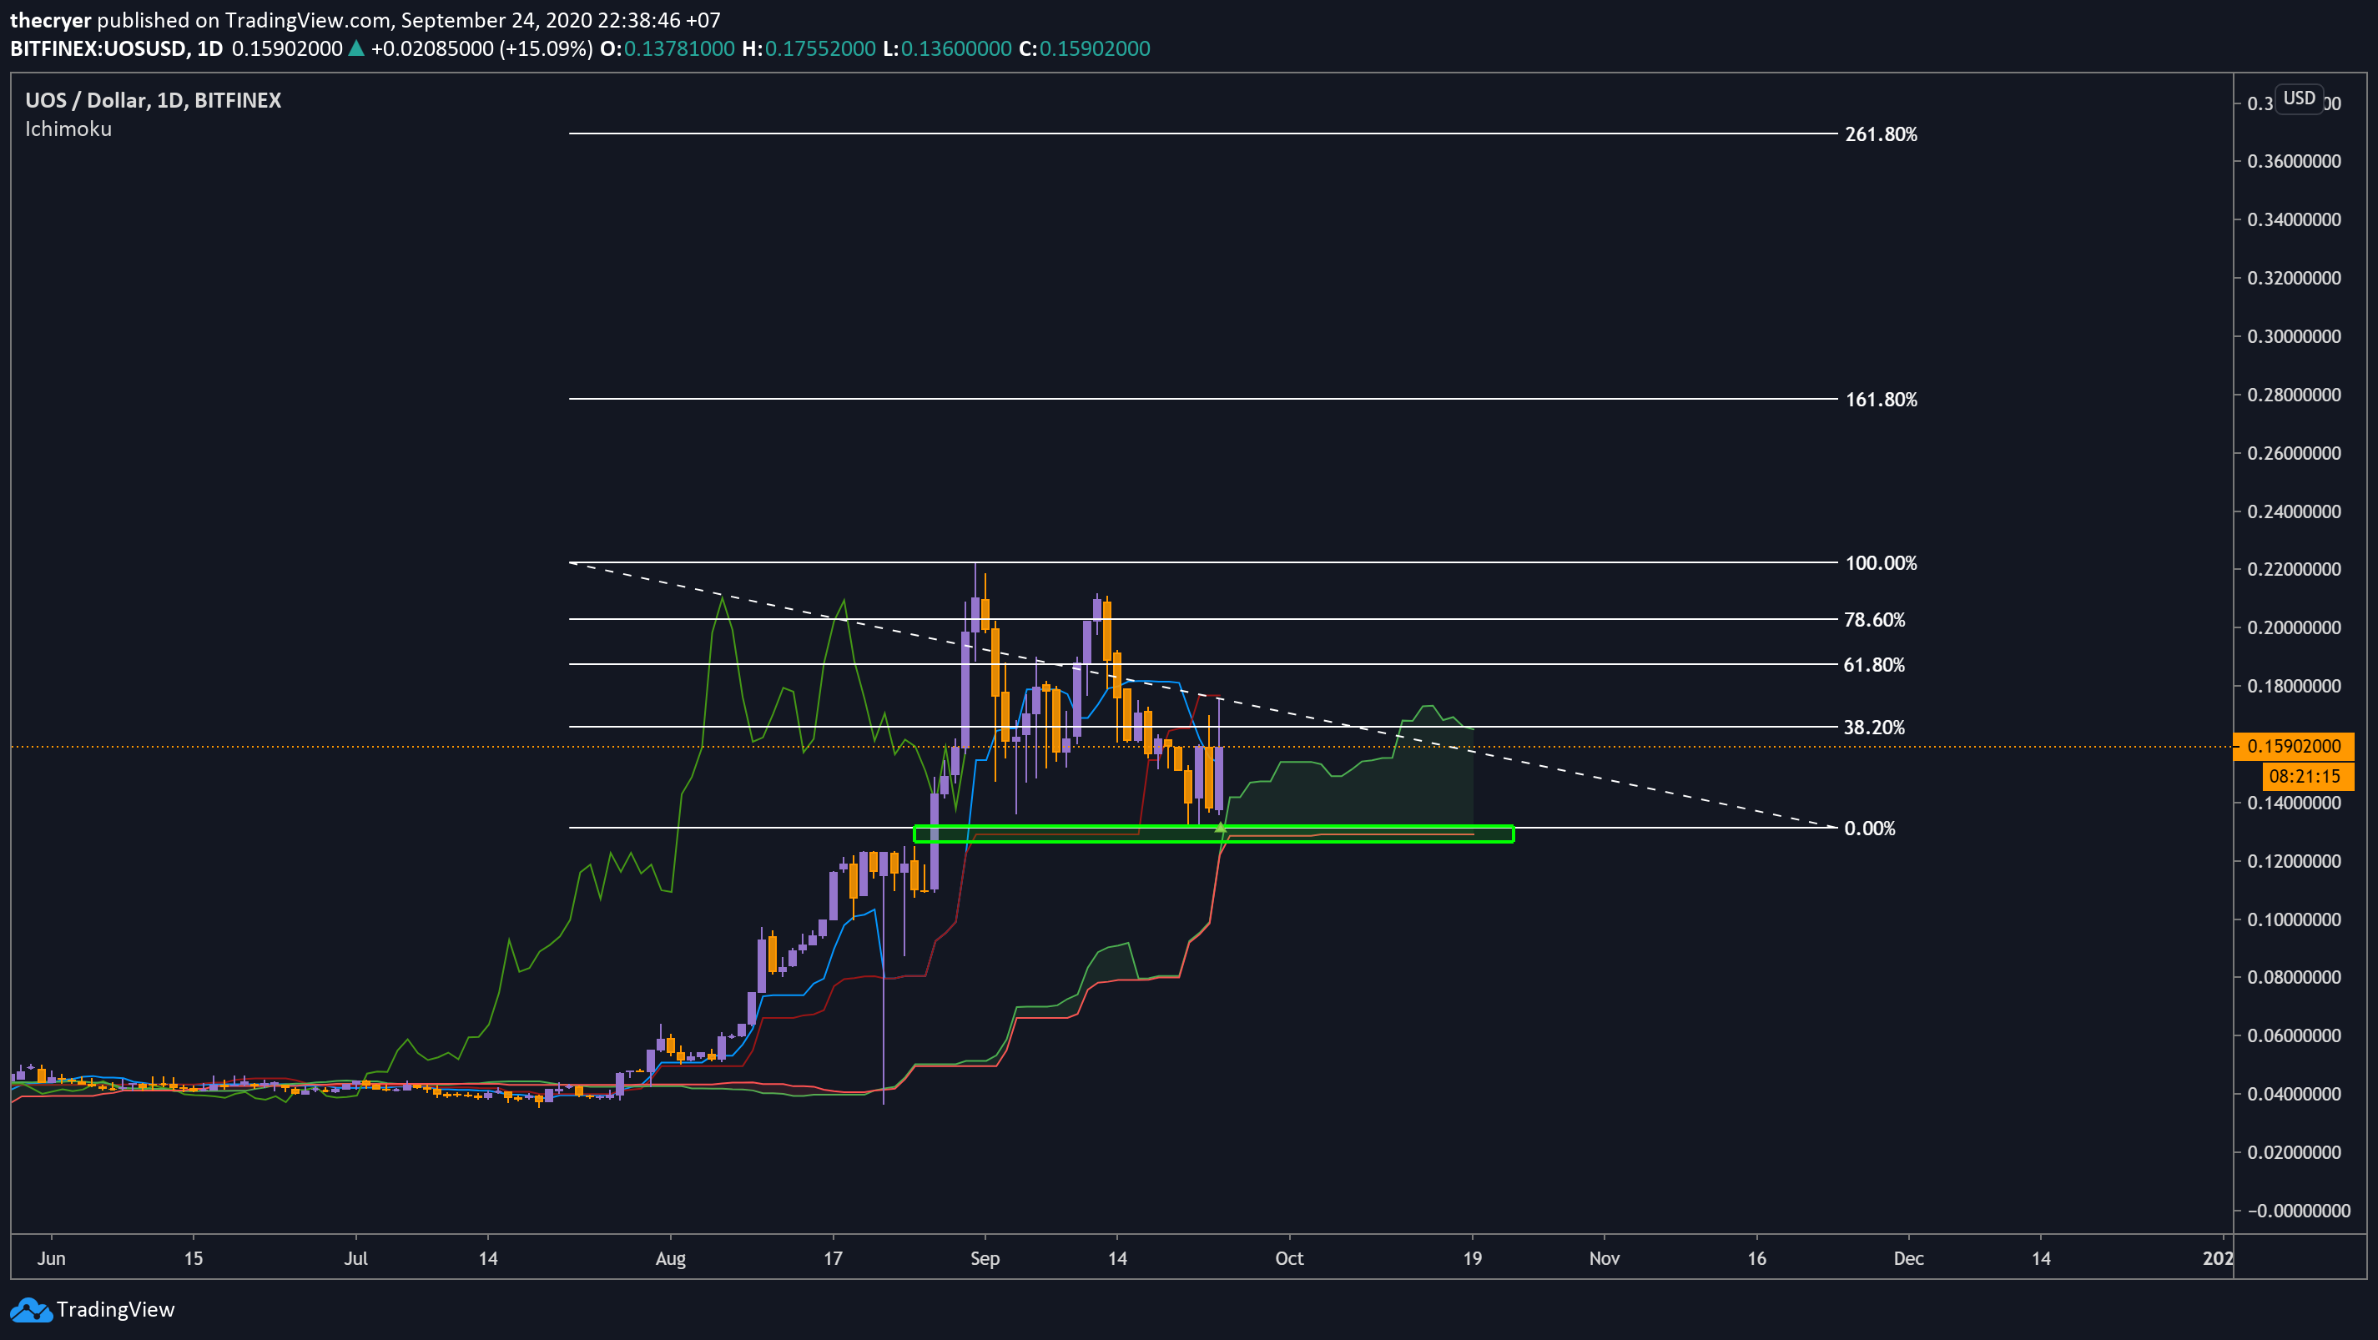Click the green up-arrow marker on the chart
2378x1340 pixels.
click(1221, 827)
